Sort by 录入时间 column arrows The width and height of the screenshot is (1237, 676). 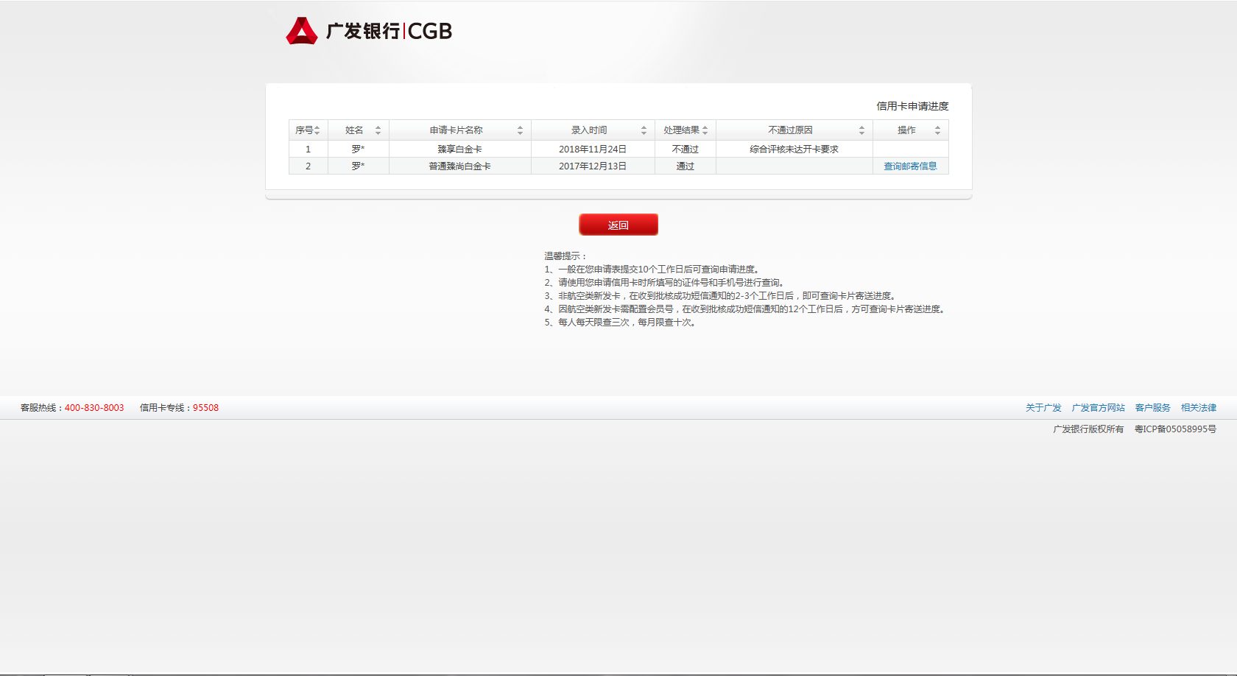644,130
